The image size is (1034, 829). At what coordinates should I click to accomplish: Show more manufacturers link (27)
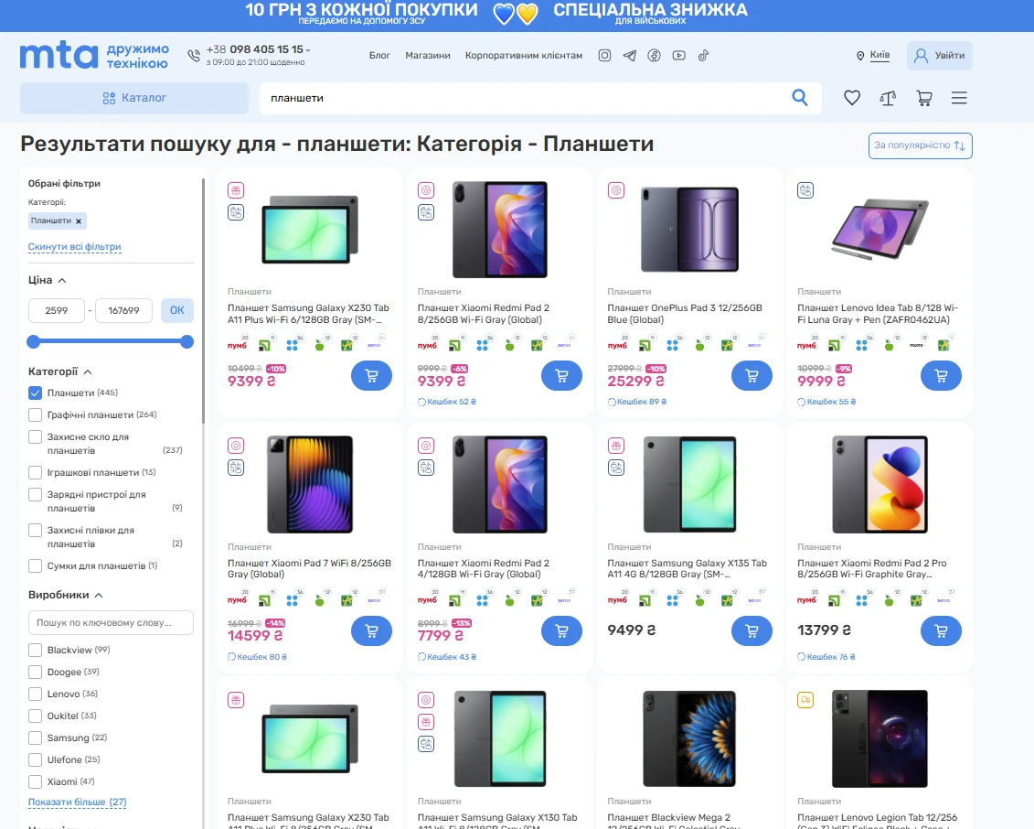point(77,802)
